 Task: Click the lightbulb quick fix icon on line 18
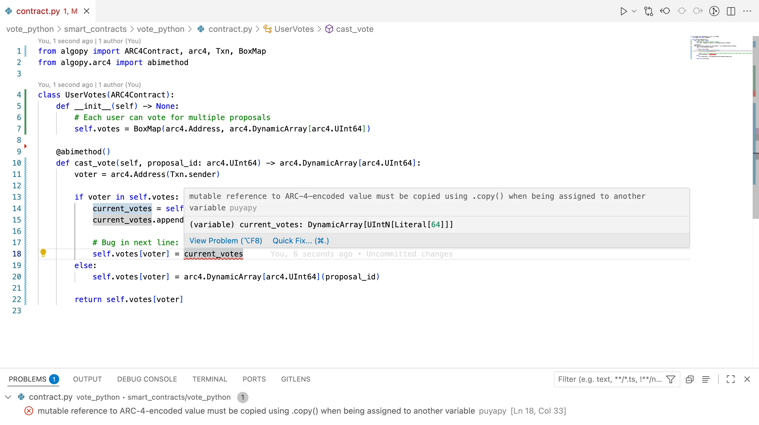[44, 253]
